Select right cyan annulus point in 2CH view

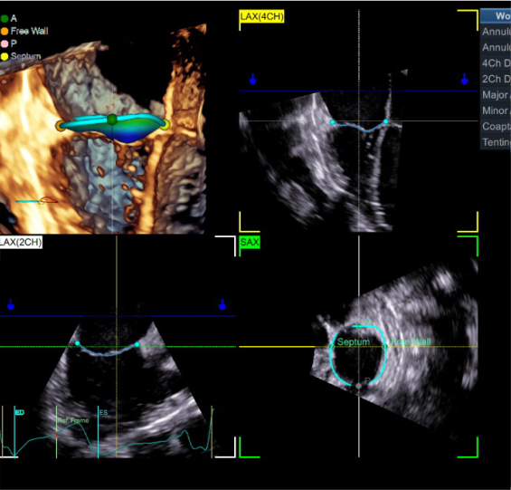137,344
